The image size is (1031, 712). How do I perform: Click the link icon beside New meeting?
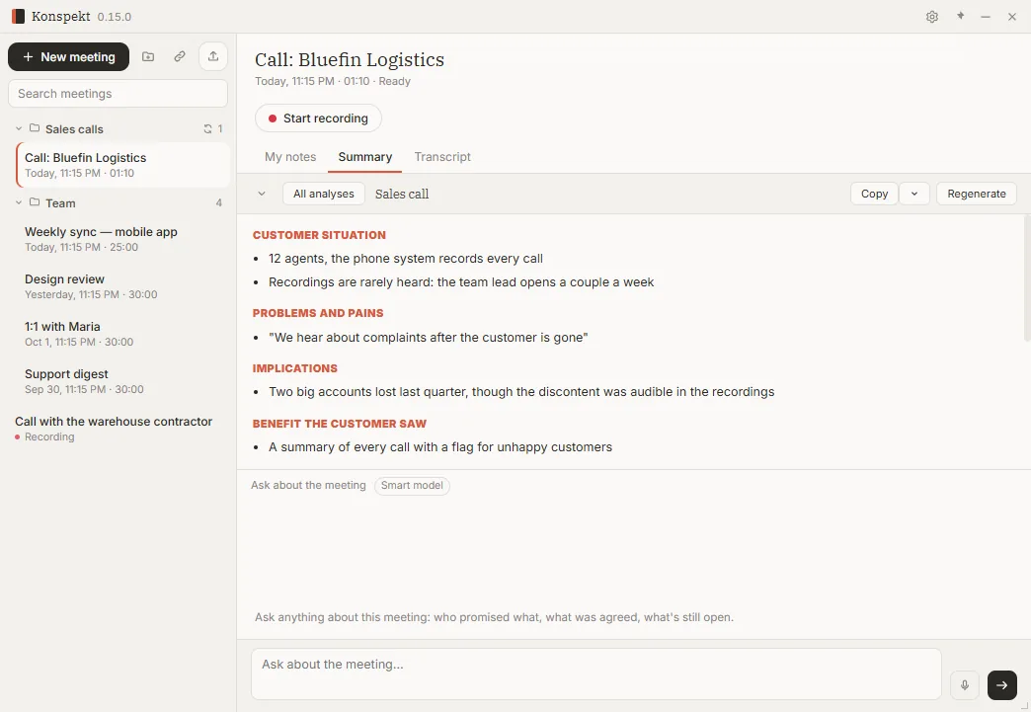pos(180,56)
